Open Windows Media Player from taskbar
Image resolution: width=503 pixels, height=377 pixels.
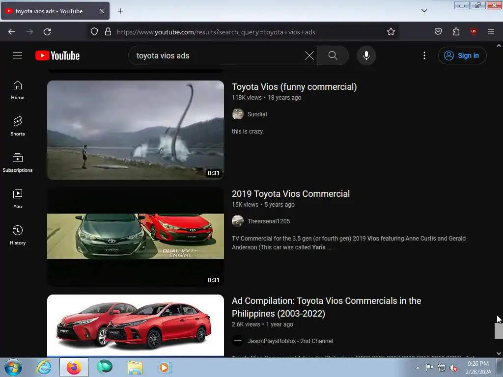coord(165,367)
